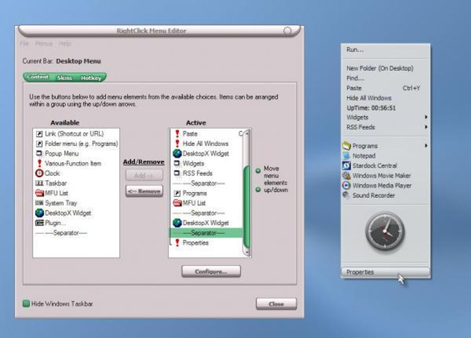Open the File menu

(24, 44)
